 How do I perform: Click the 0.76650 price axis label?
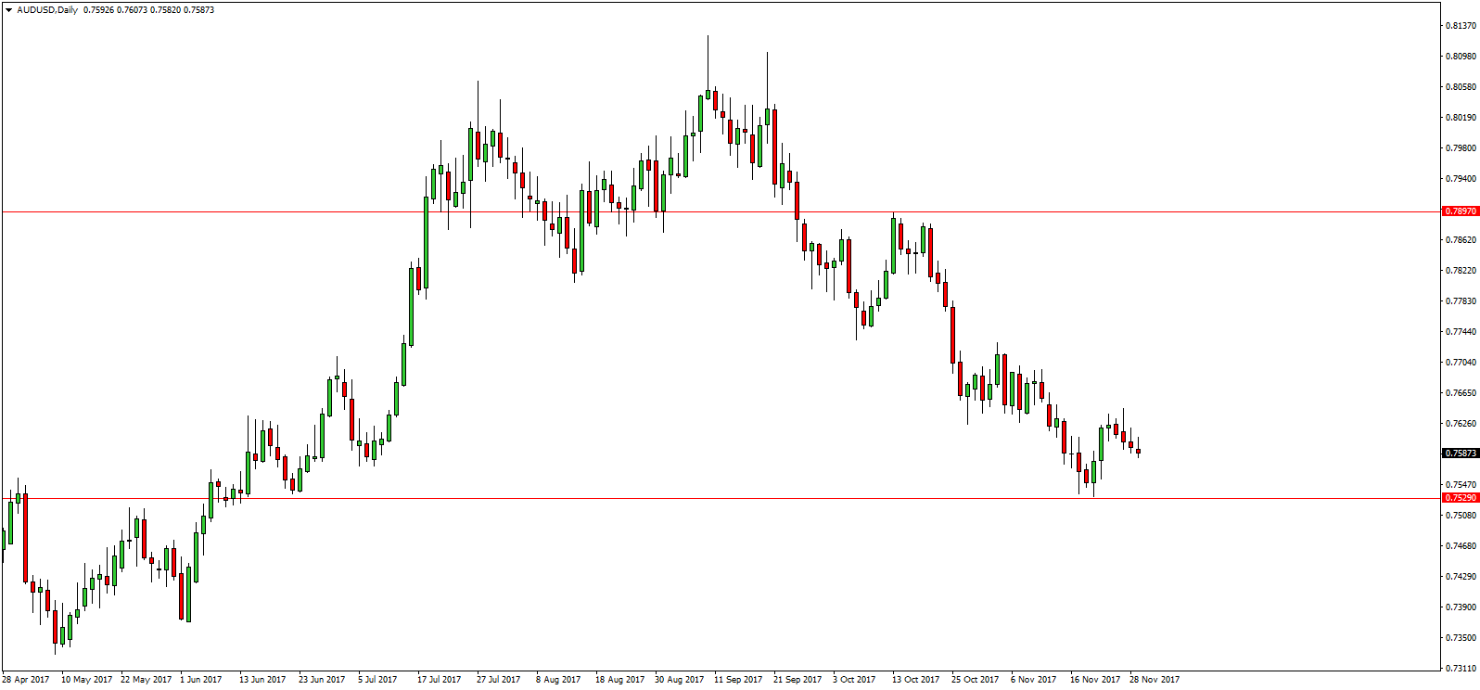point(1461,392)
